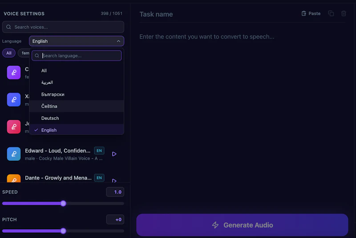The image size is (356, 238).
Task: Click the Paste button
Action: point(311,14)
